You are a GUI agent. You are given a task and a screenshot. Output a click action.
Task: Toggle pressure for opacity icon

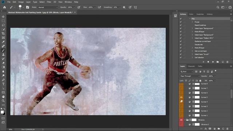click(x=79, y=7)
